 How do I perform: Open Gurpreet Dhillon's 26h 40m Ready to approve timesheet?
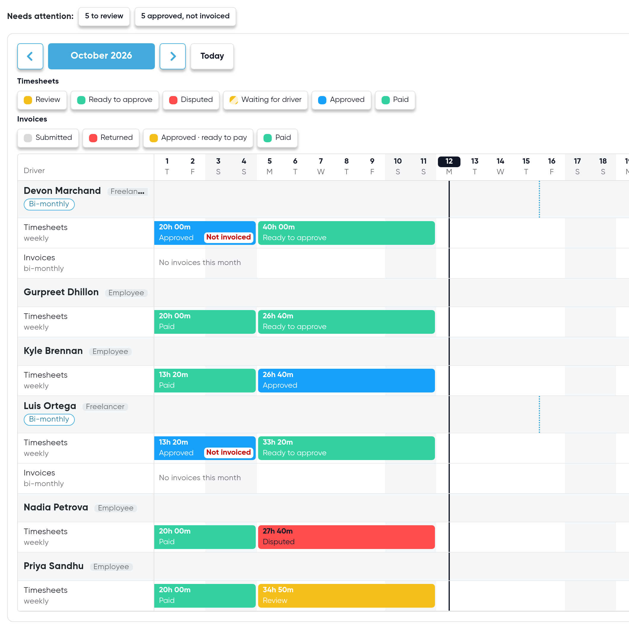coord(346,322)
